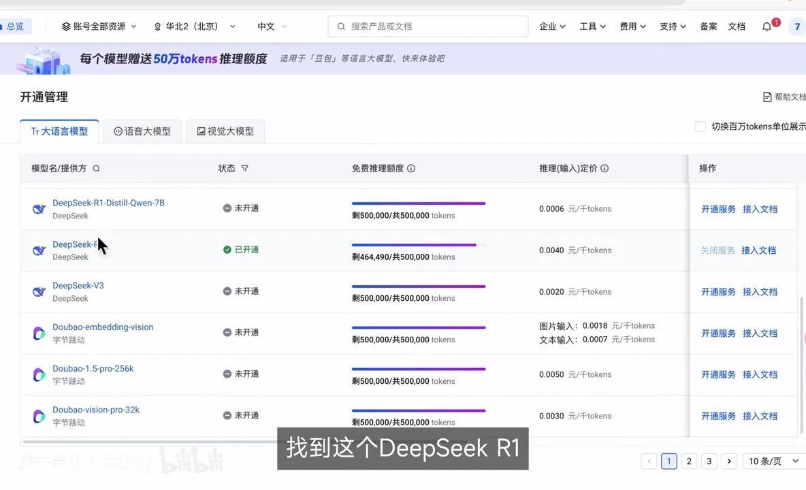Click 开通服务 for DeepSeek-V3
Image resolution: width=806 pixels, height=490 pixels.
(x=718, y=292)
